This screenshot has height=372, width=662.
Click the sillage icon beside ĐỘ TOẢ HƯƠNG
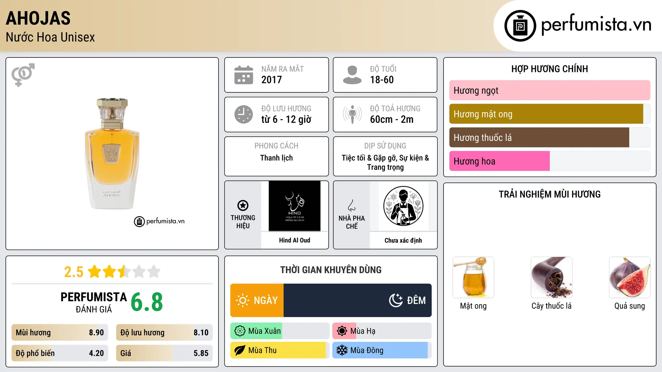352,114
